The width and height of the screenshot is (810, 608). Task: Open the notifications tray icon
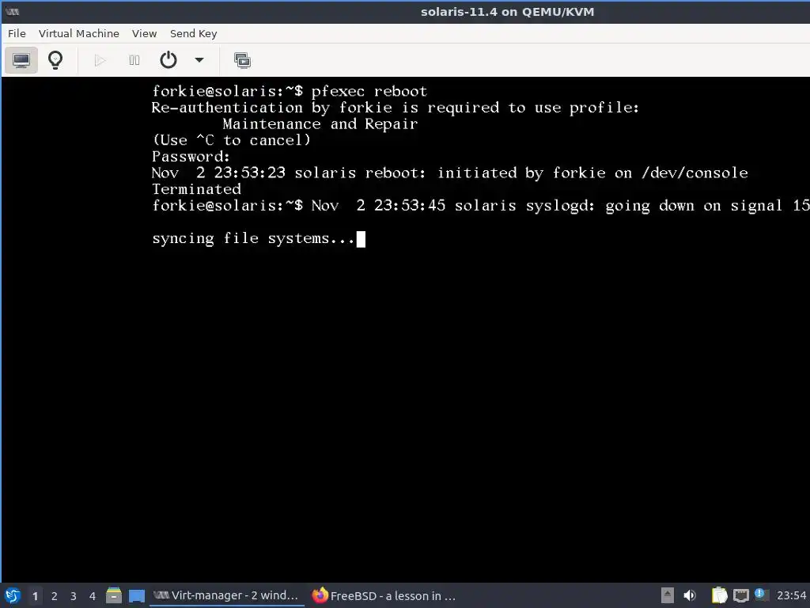pyautogui.click(x=759, y=594)
